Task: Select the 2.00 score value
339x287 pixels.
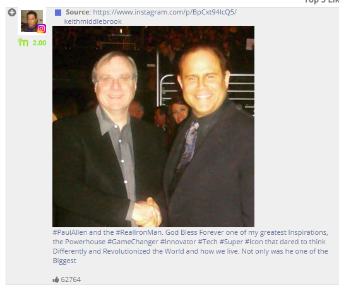Action: click(x=39, y=43)
